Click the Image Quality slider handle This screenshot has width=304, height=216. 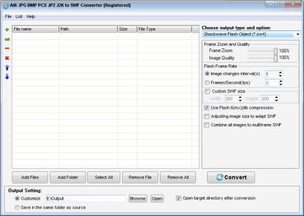[x=275, y=59]
